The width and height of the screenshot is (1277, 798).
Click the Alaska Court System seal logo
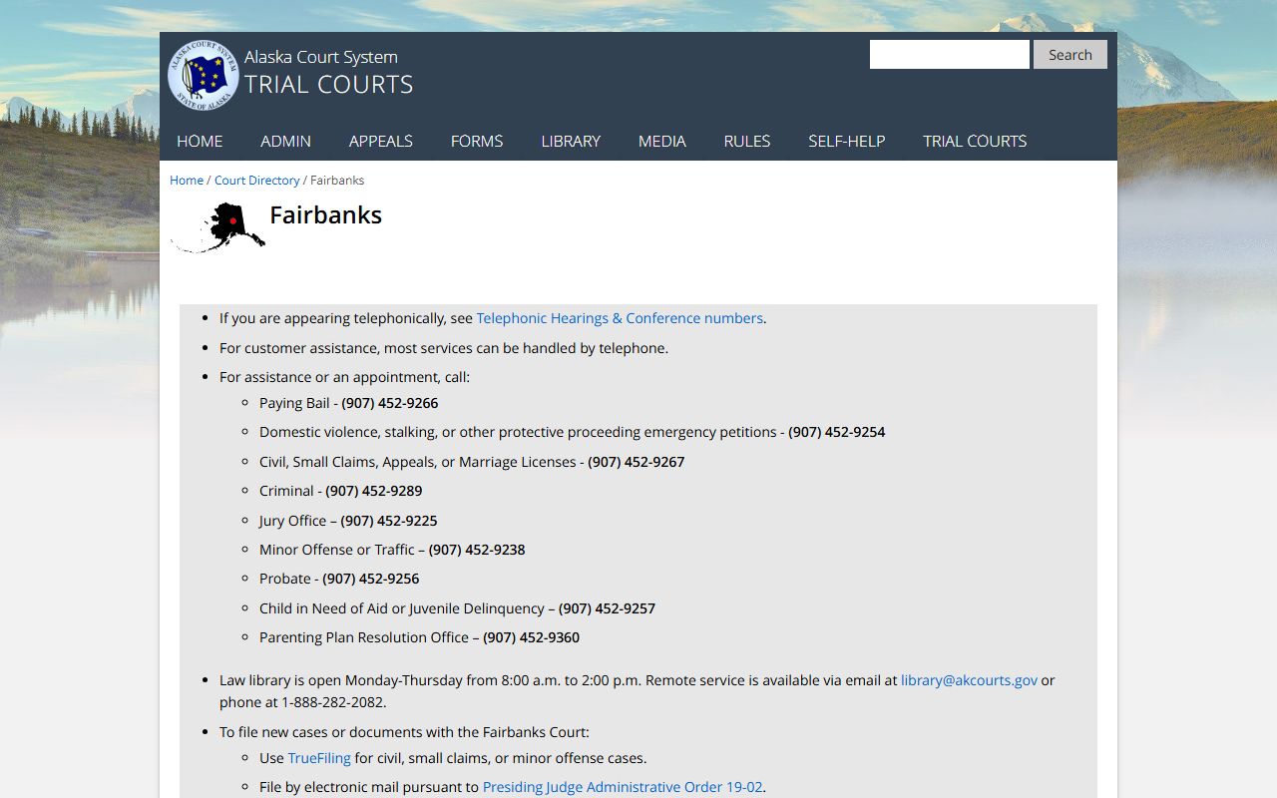(x=203, y=75)
